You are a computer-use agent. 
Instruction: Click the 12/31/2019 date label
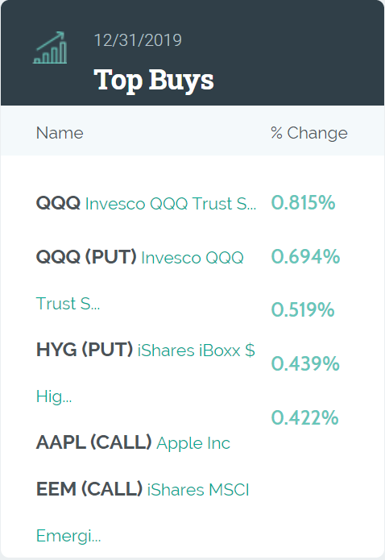pyautogui.click(x=138, y=40)
